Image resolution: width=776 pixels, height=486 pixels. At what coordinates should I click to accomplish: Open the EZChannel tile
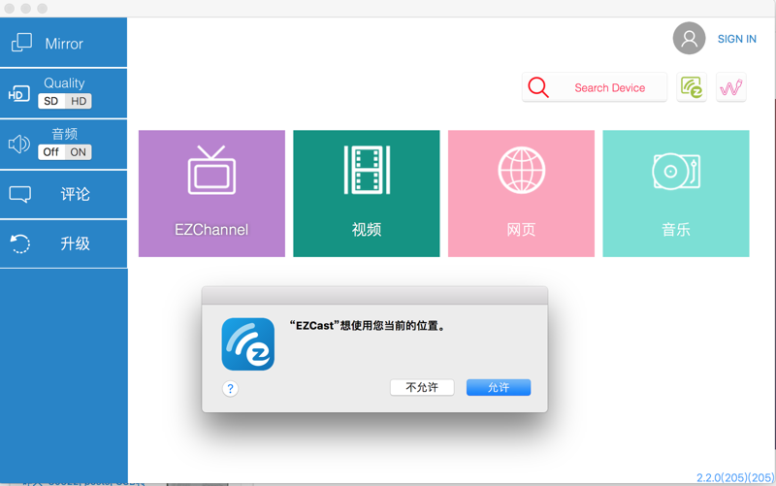[x=211, y=193]
